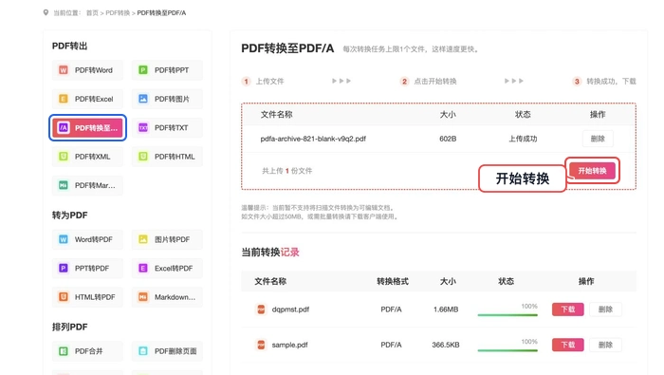Image resolution: width=664 pixels, height=375 pixels.
Task: Click the 共上传 1 份文件 text
Action: point(287,171)
